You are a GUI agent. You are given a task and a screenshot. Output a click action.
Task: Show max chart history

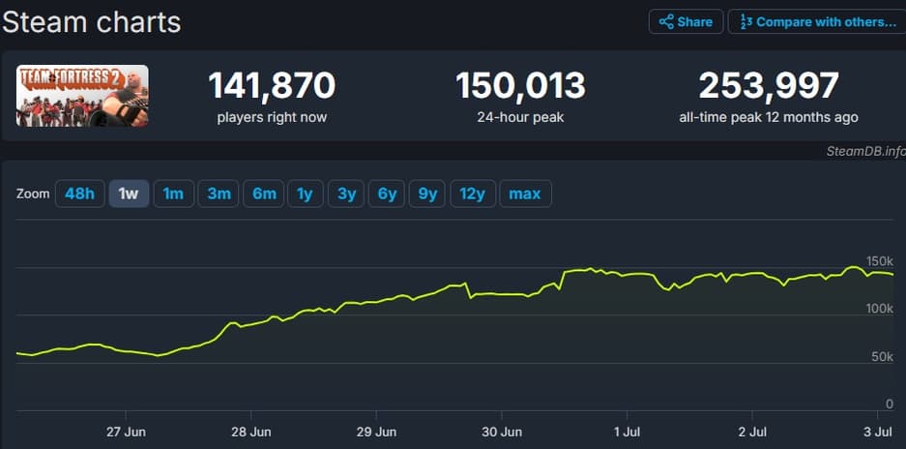pyautogui.click(x=525, y=194)
